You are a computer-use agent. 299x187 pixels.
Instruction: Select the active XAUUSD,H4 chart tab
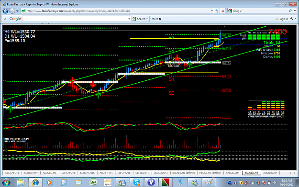coord(251,173)
